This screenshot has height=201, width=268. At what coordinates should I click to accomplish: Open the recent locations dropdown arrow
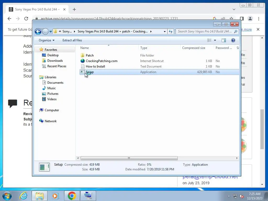pyautogui.click(x=51, y=32)
